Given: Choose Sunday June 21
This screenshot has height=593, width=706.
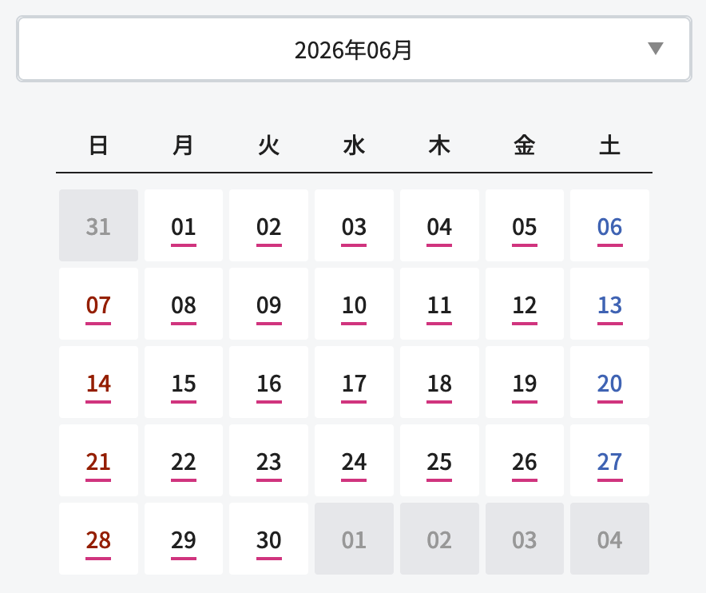Looking at the screenshot, I should [98, 460].
